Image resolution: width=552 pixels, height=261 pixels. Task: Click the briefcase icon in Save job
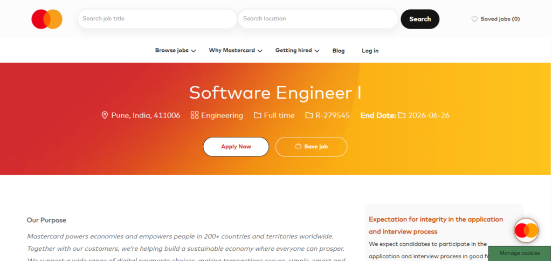pos(298,147)
